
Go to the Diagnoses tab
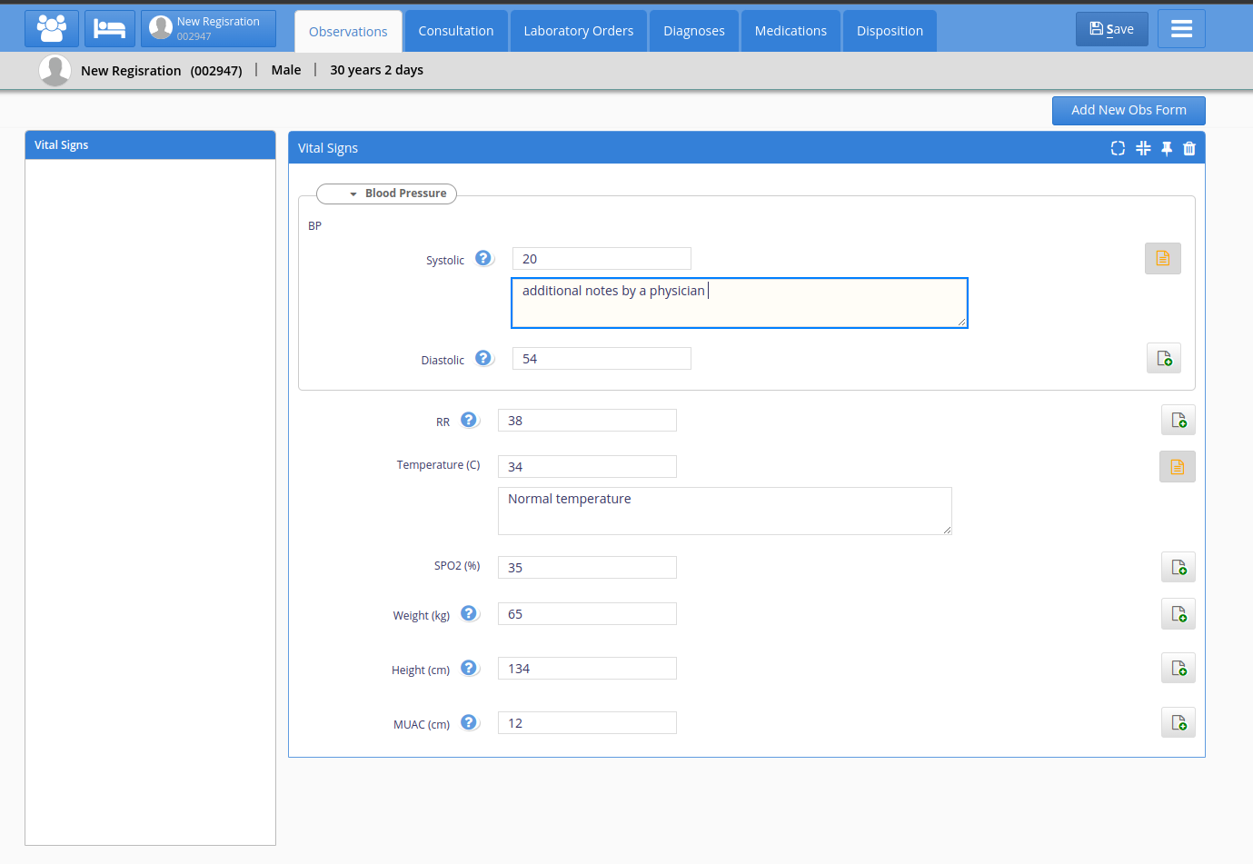tap(694, 31)
